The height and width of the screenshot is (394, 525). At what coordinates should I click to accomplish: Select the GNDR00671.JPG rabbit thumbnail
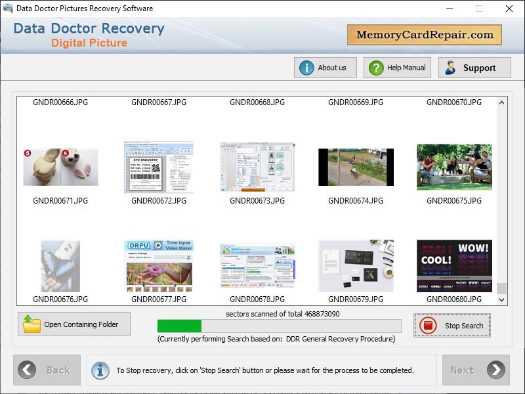pyautogui.click(x=60, y=166)
